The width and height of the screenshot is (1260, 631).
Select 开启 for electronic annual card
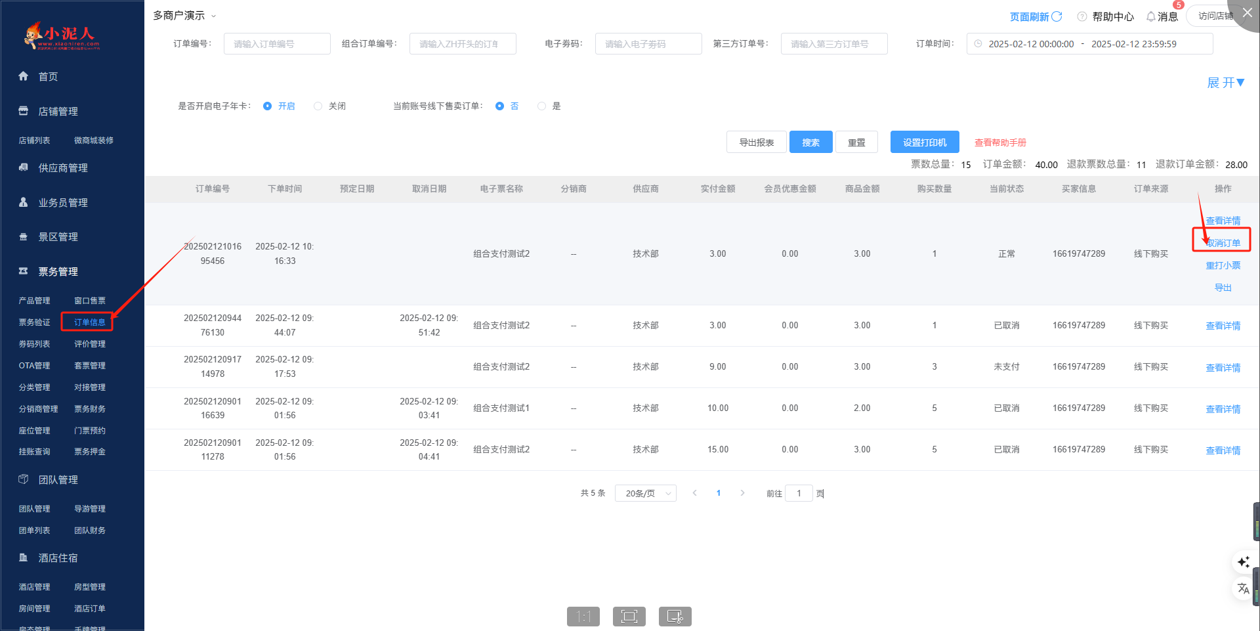[268, 106]
